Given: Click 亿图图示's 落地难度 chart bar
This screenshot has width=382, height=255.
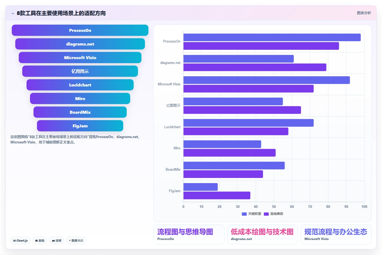Looking at the screenshot, I should tap(242, 110).
